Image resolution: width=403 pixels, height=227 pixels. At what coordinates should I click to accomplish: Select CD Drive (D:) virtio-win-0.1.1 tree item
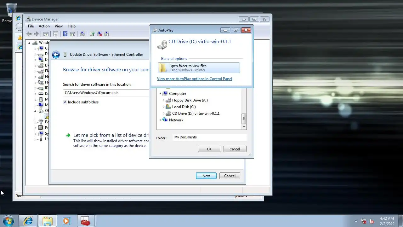tap(196, 113)
